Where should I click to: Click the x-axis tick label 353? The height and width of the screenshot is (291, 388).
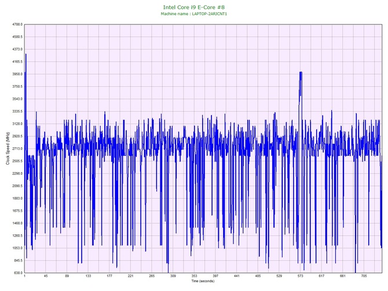tap(194, 276)
